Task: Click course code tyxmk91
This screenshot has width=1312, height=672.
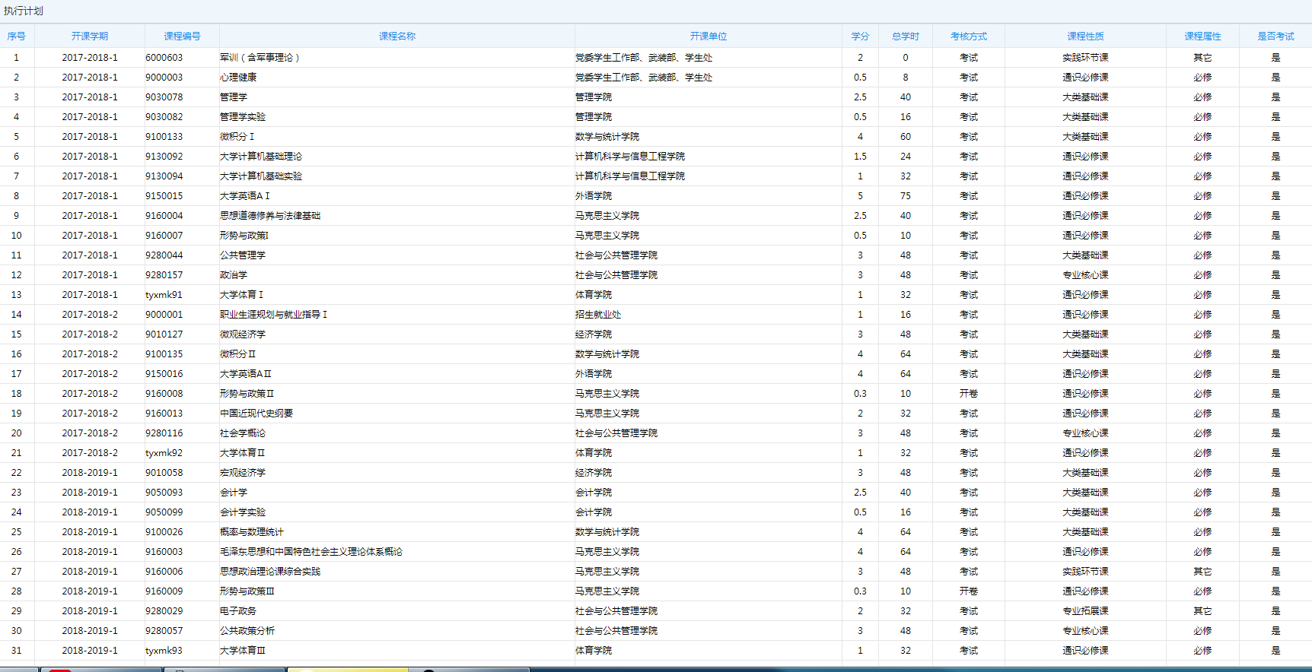Action: click(x=164, y=295)
